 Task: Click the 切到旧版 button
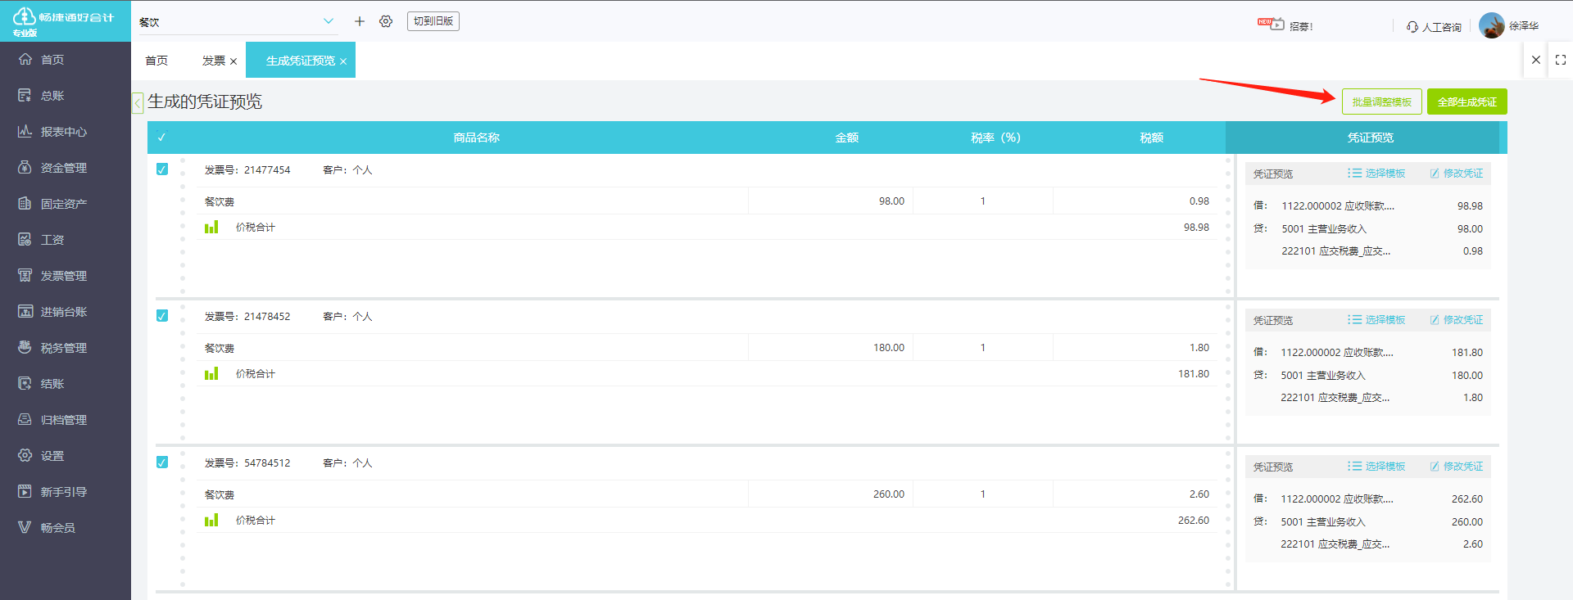tap(433, 21)
